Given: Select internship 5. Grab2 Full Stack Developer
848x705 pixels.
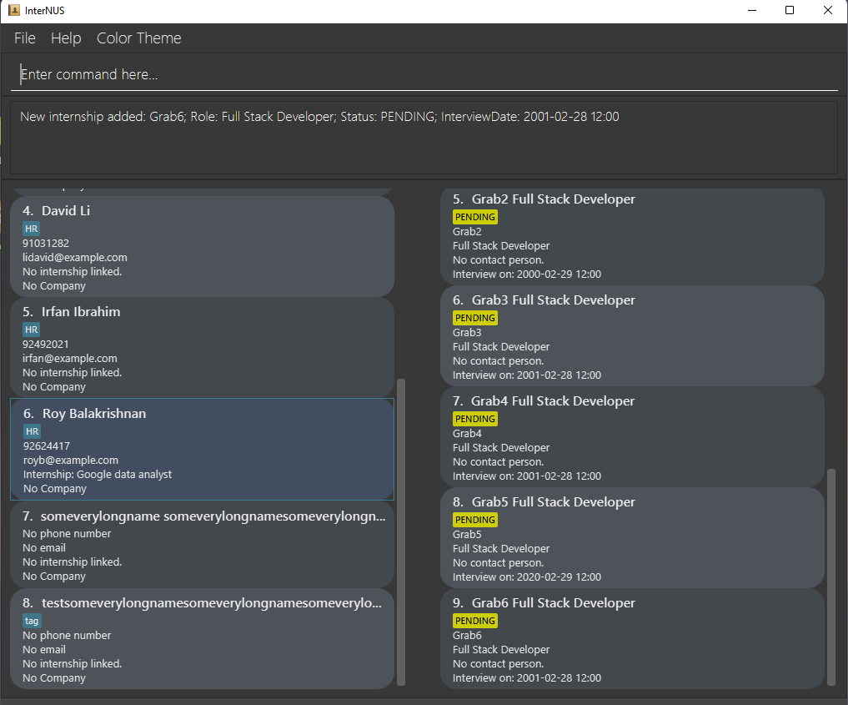Looking at the screenshot, I should 632,236.
